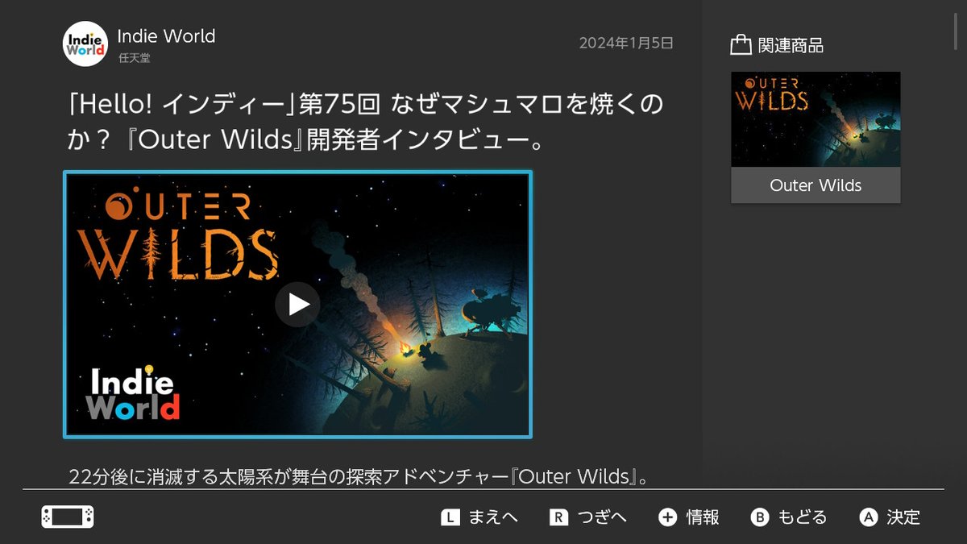Click the 情報 info label
The width and height of the screenshot is (967, 544).
coord(703,517)
